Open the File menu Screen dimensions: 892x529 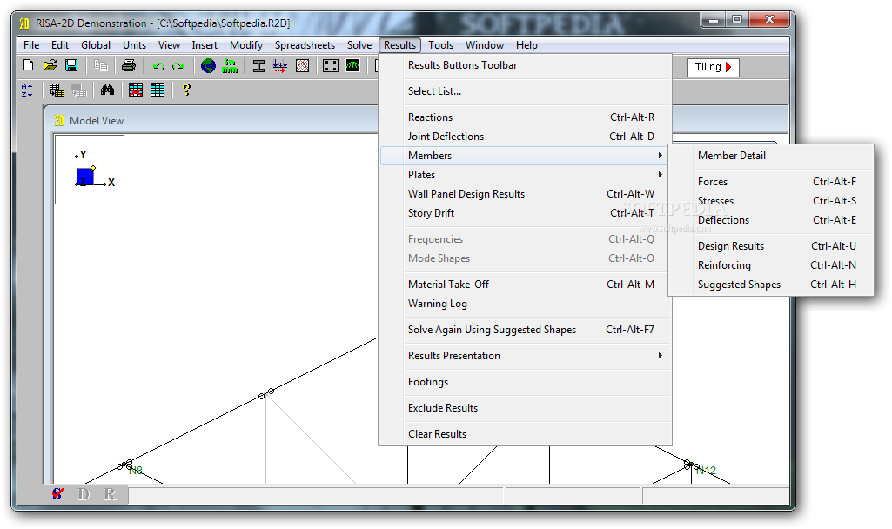coord(31,45)
